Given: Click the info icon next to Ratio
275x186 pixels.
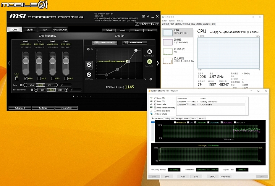Looking at the screenshot, I should (21, 85).
